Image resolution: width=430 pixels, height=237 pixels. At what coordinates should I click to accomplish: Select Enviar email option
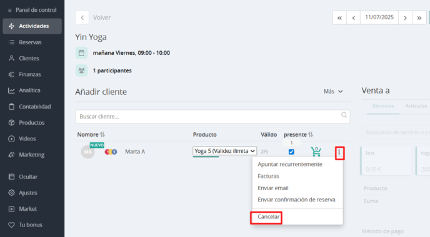point(273,188)
